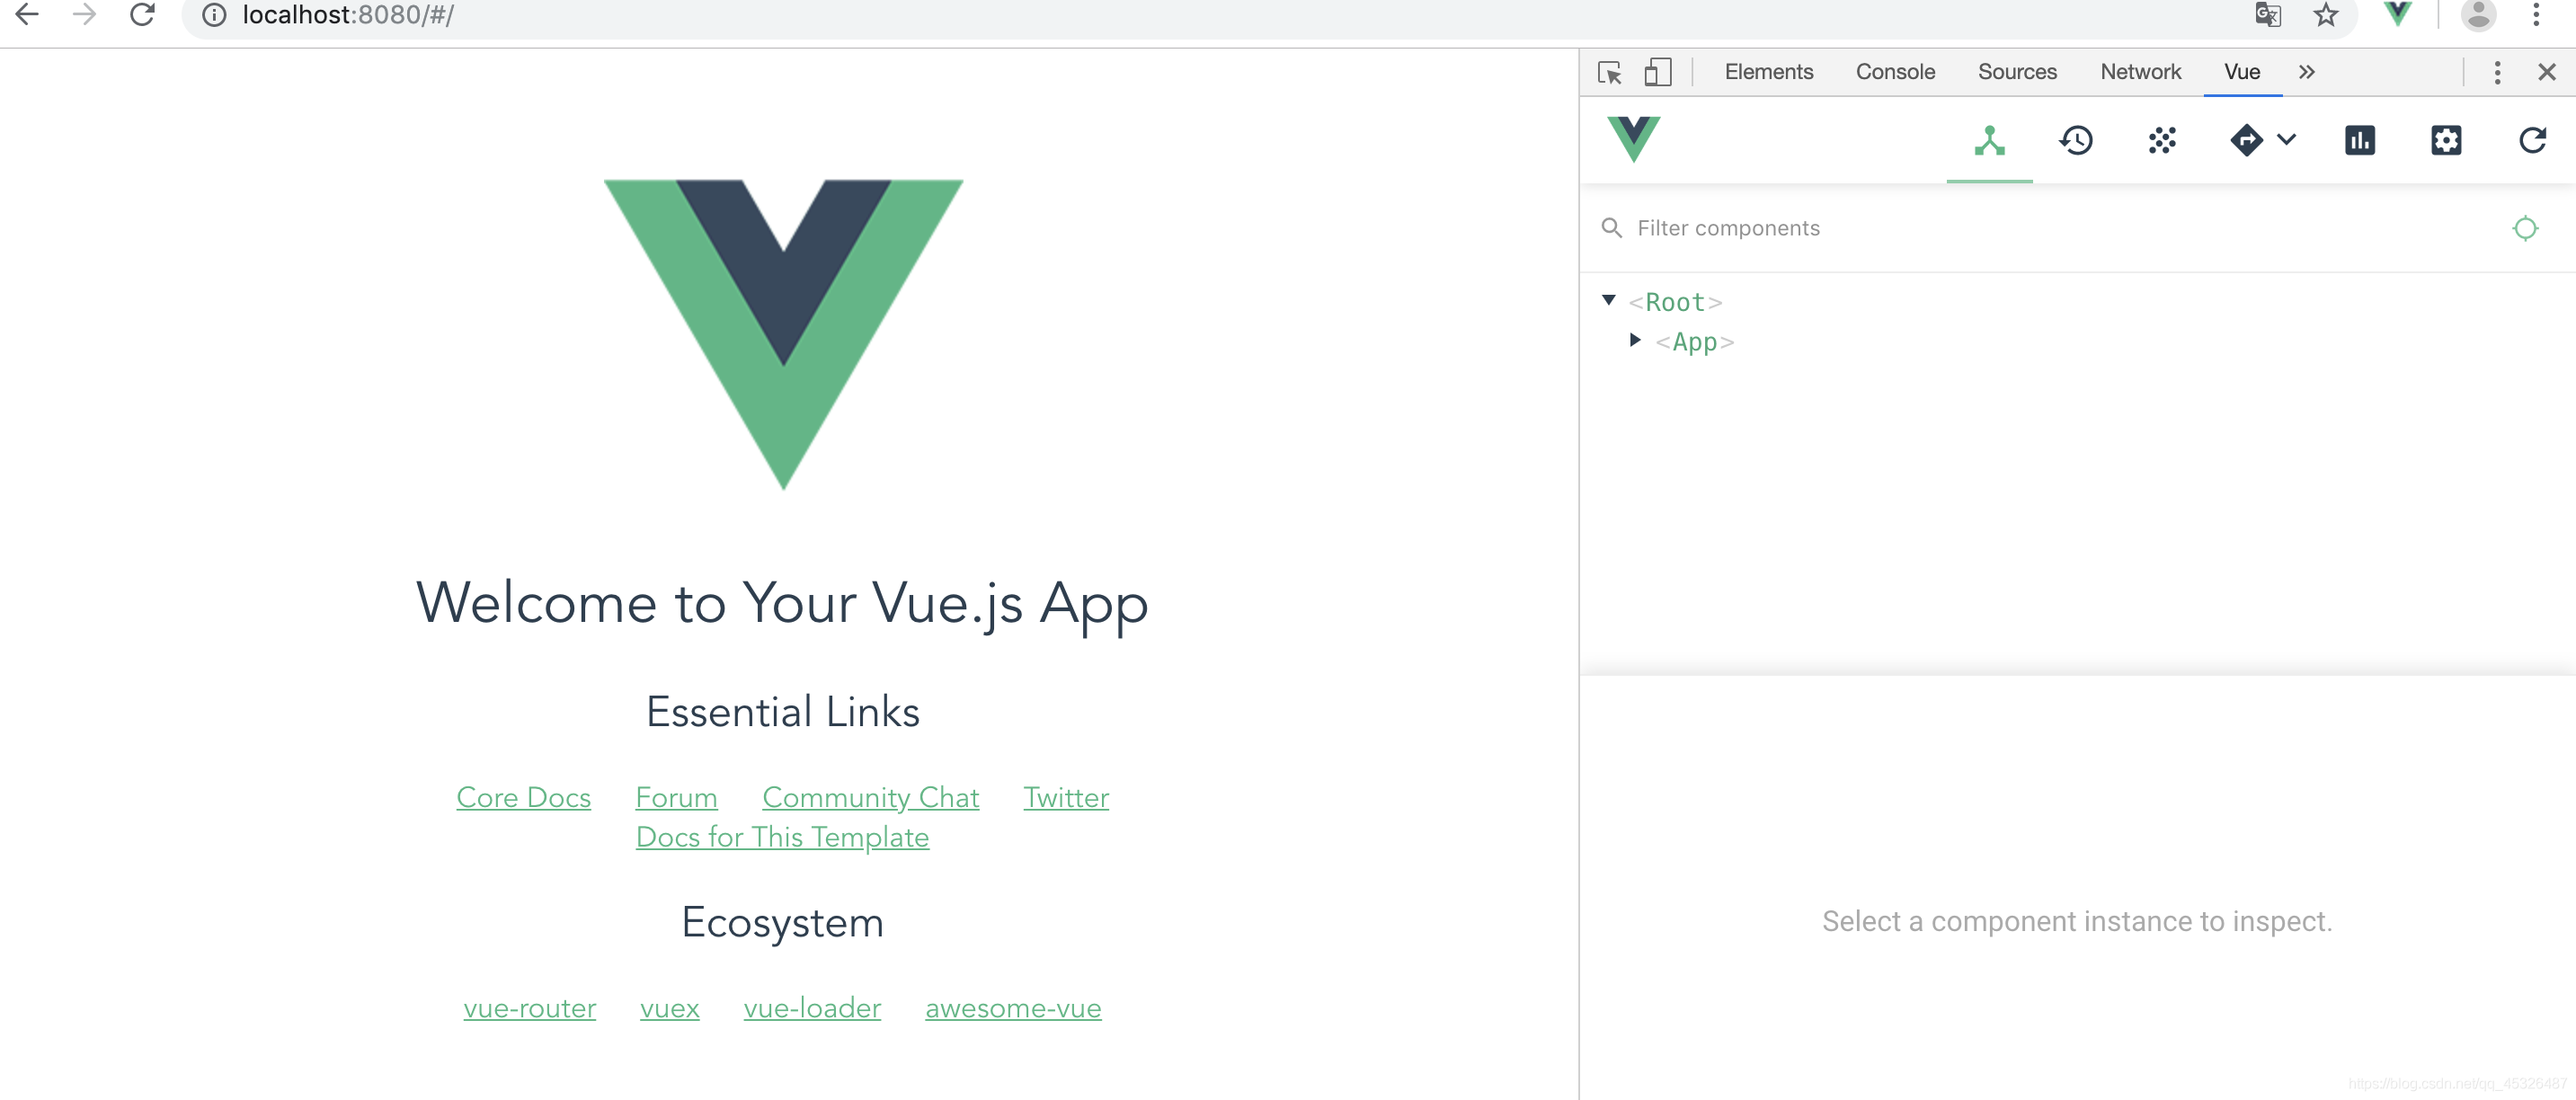Open the vue-router link

(x=529, y=1008)
